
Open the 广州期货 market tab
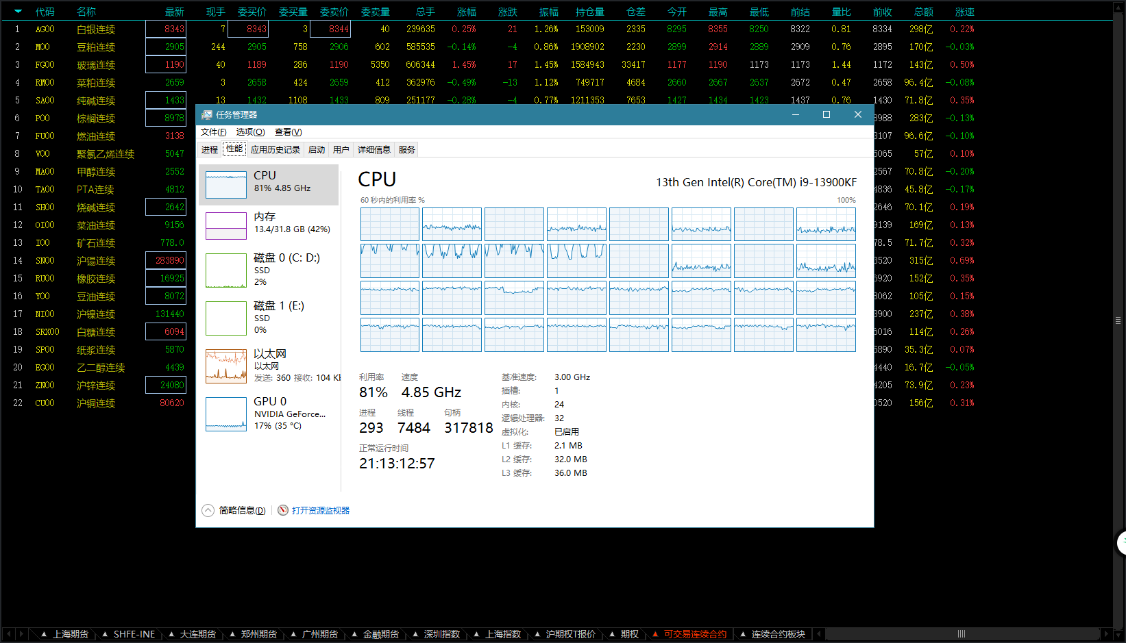[x=320, y=634]
